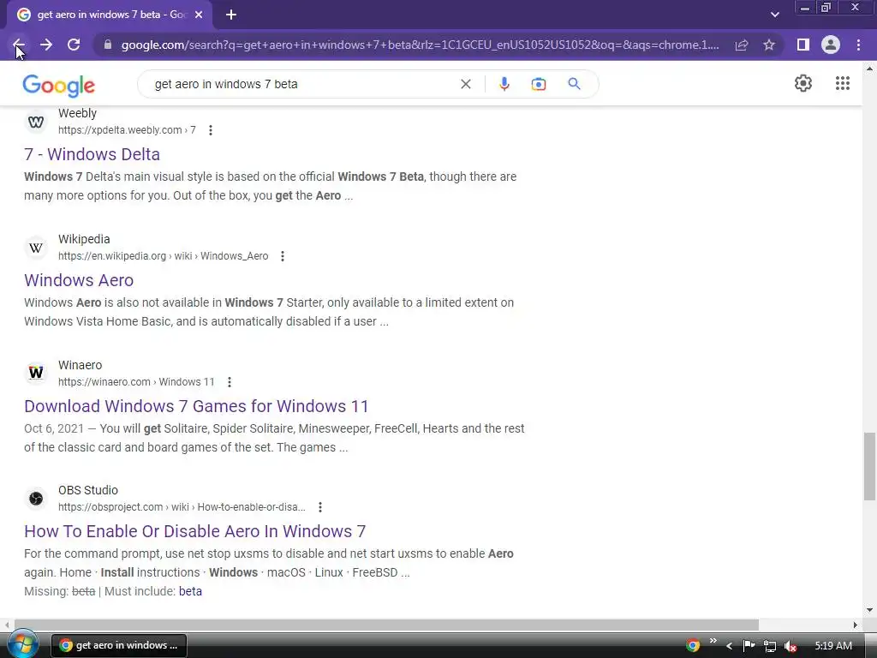Show hidden tray icons arrow

[x=729, y=646]
